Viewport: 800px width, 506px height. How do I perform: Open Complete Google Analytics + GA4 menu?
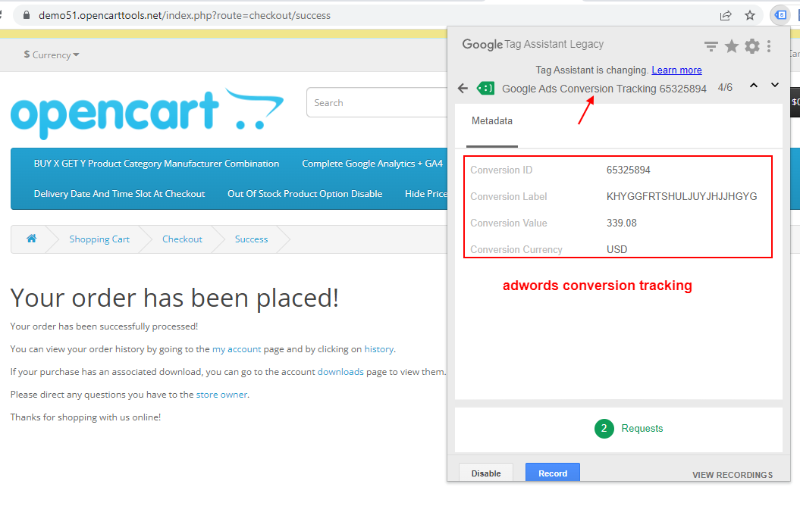[x=372, y=164]
